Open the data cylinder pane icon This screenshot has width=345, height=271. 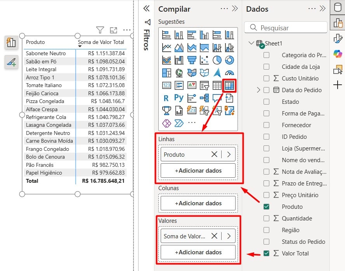(338, 7)
